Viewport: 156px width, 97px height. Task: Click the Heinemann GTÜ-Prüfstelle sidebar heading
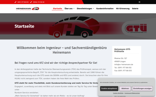[122, 50]
